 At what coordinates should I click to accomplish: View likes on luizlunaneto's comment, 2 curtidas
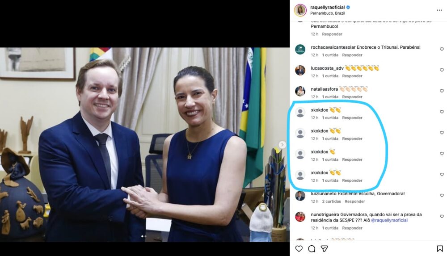point(332,201)
